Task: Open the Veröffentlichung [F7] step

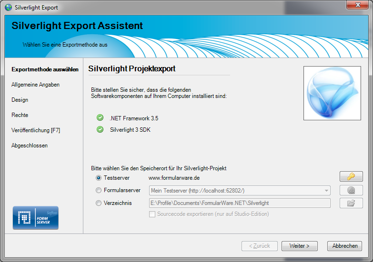Action: [x=36, y=130]
